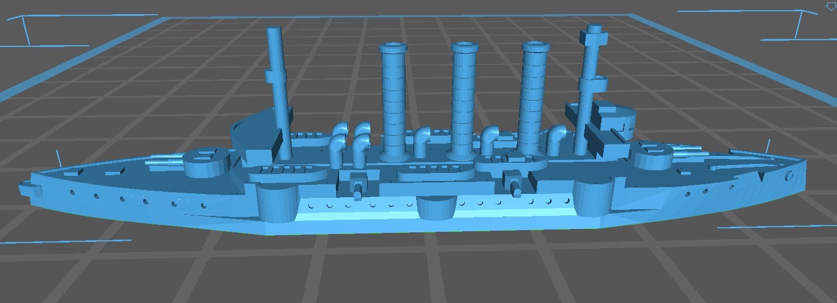The width and height of the screenshot is (837, 303).
Task: Click the cylindrical sponson below the bridge
Action: pyautogui.click(x=593, y=198)
